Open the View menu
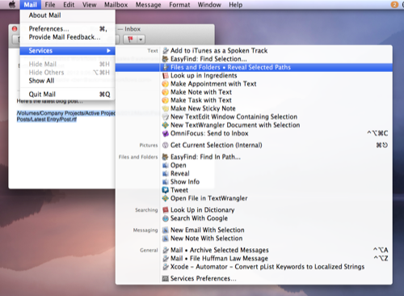 coord(89,5)
